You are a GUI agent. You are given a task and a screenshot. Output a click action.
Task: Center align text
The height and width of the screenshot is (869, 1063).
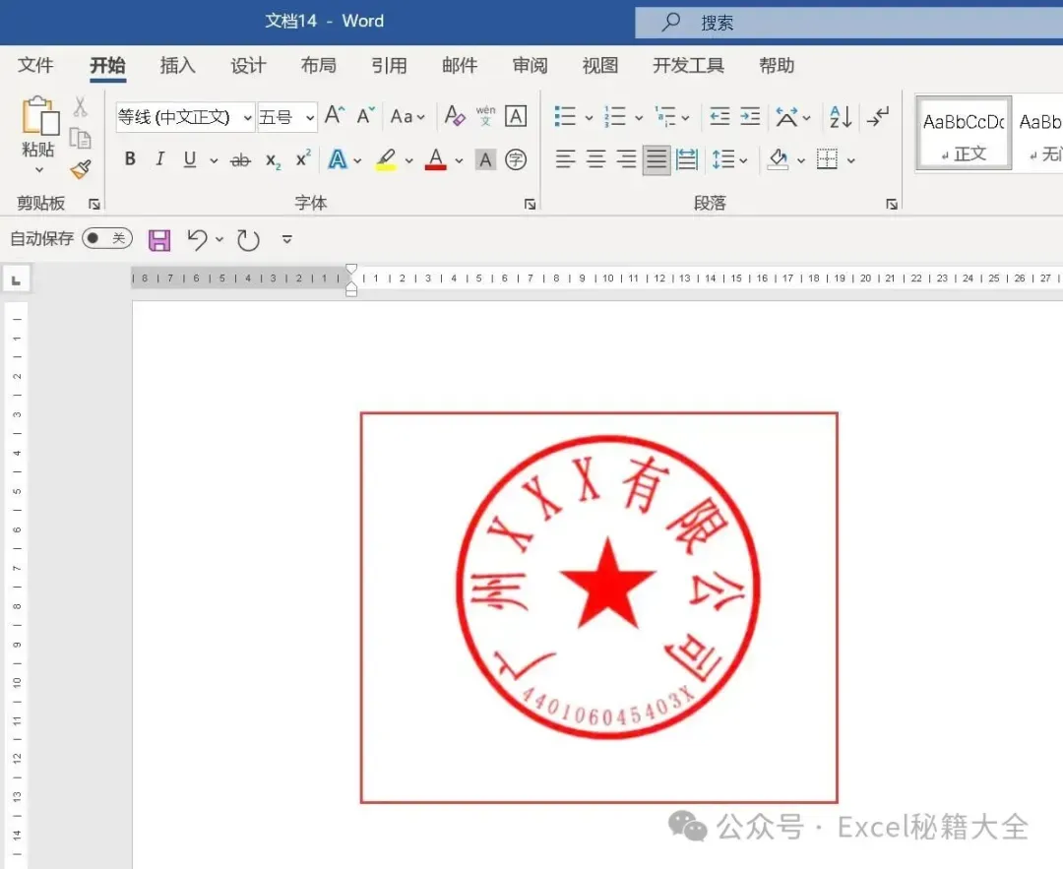click(x=595, y=160)
